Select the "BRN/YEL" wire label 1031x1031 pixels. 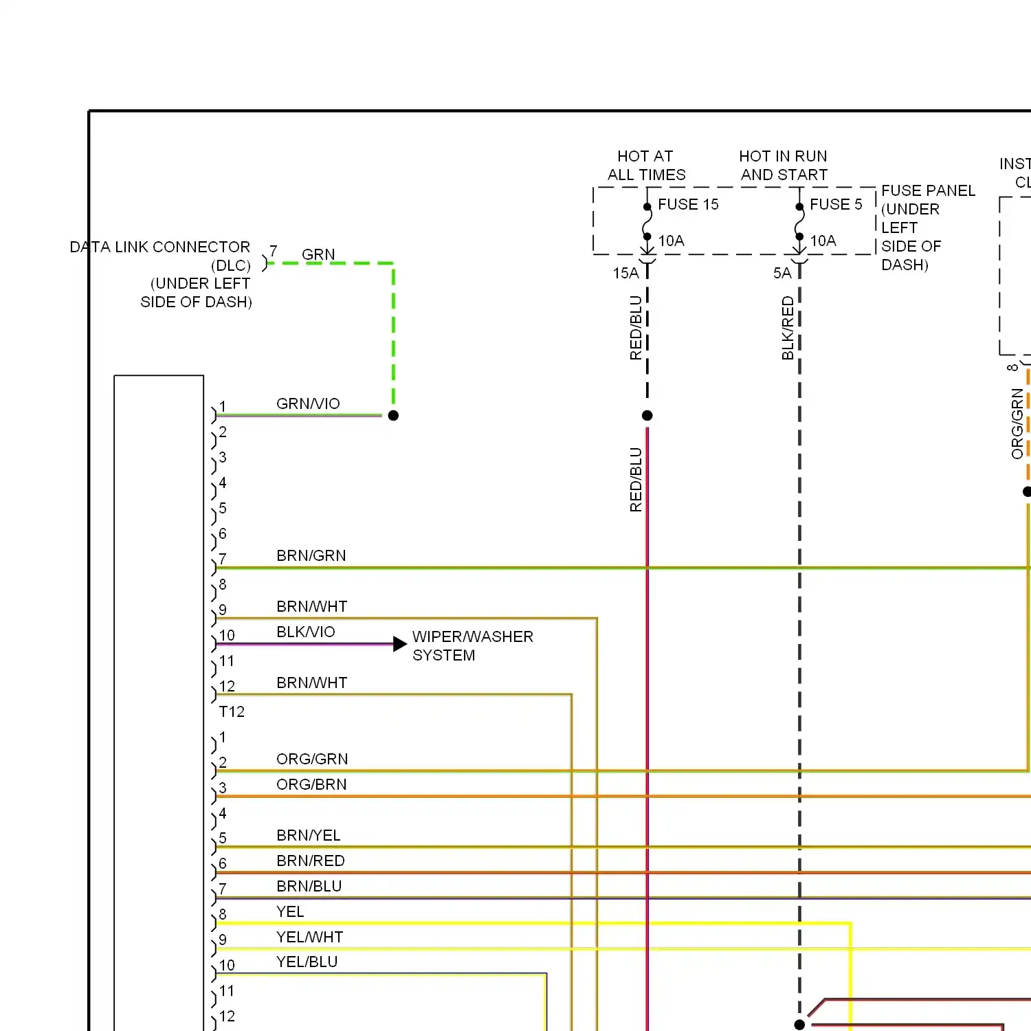coord(309,835)
